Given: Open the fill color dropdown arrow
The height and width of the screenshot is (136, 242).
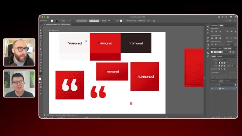Looking at the screenshot, I should pos(54,21).
